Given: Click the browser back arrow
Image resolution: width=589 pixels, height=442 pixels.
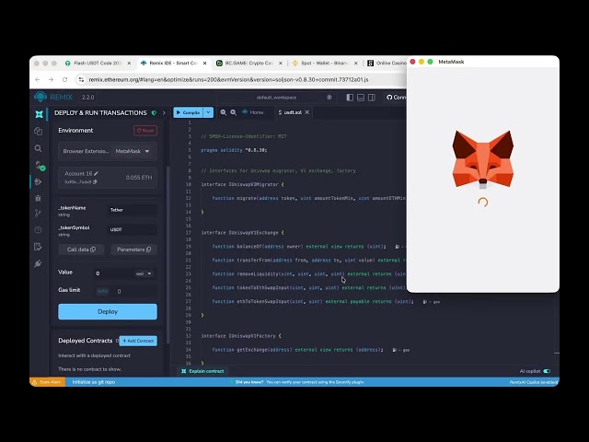Looking at the screenshot, I should click(37, 80).
